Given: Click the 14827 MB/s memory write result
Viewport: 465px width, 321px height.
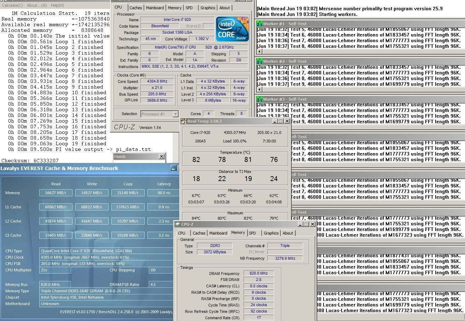Looking at the screenshot, I should click(92, 193).
